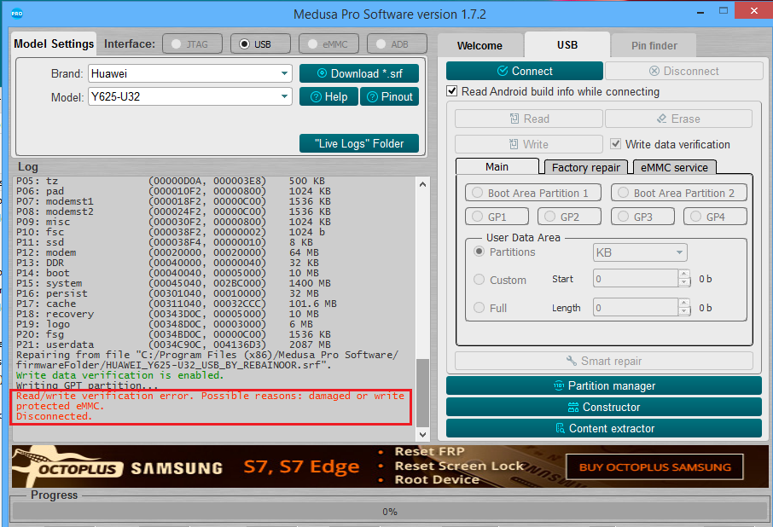The height and width of the screenshot is (527, 773).
Task: Click the download icon on Download *.srf button
Action: pyautogui.click(x=322, y=73)
